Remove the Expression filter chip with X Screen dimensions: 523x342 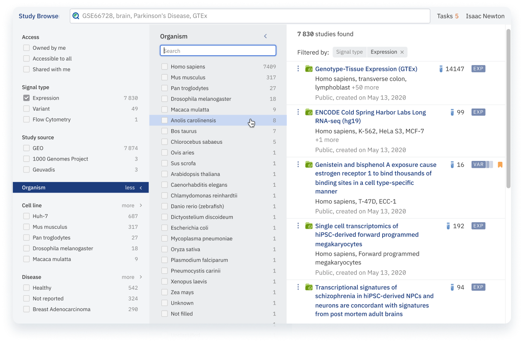(402, 52)
